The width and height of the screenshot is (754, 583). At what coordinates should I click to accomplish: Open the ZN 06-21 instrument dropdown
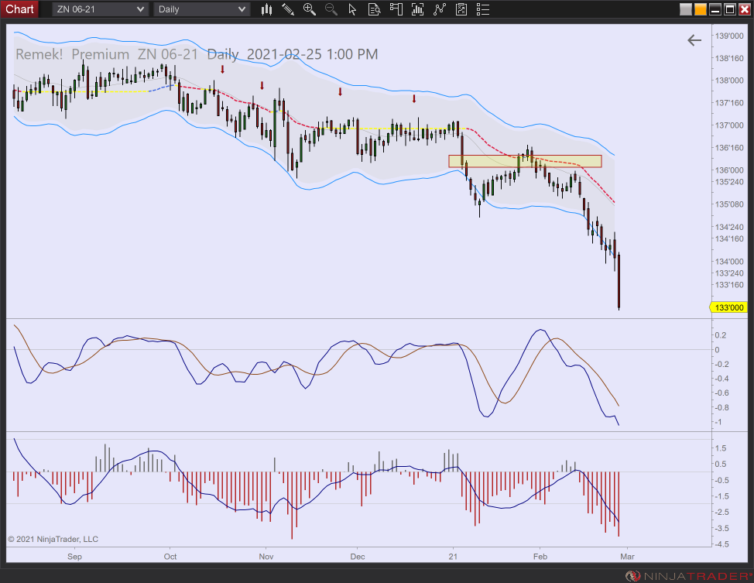100,9
